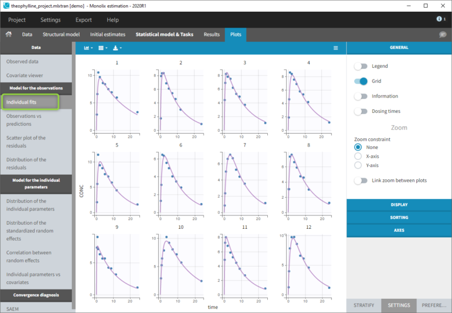The width and height of the screenshot is (452, 313).
Task: Switch to the STRATIFY panel tab
Action: coord(363,305)
